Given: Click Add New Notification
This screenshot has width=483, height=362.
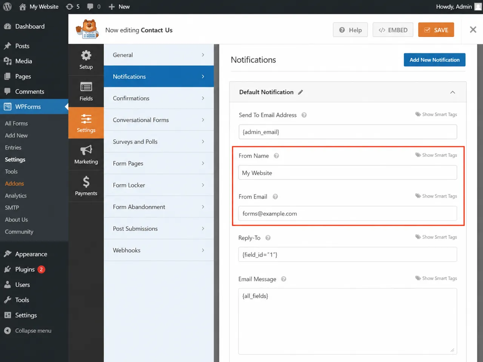Looking at the screenshot, I should click(434, 60).
